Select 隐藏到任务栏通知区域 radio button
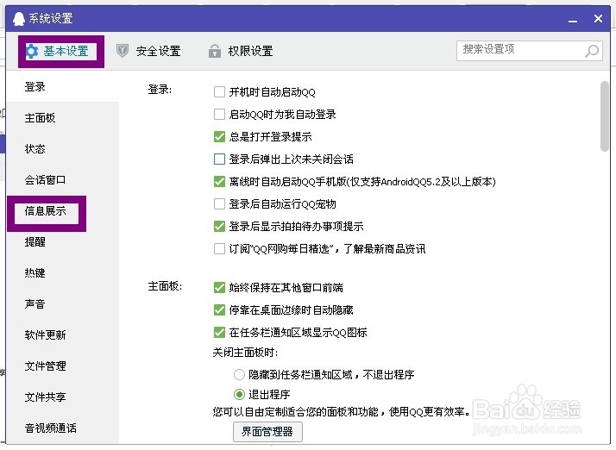Image resolution: width=616 pixels, height=450 pixels. 239,375
